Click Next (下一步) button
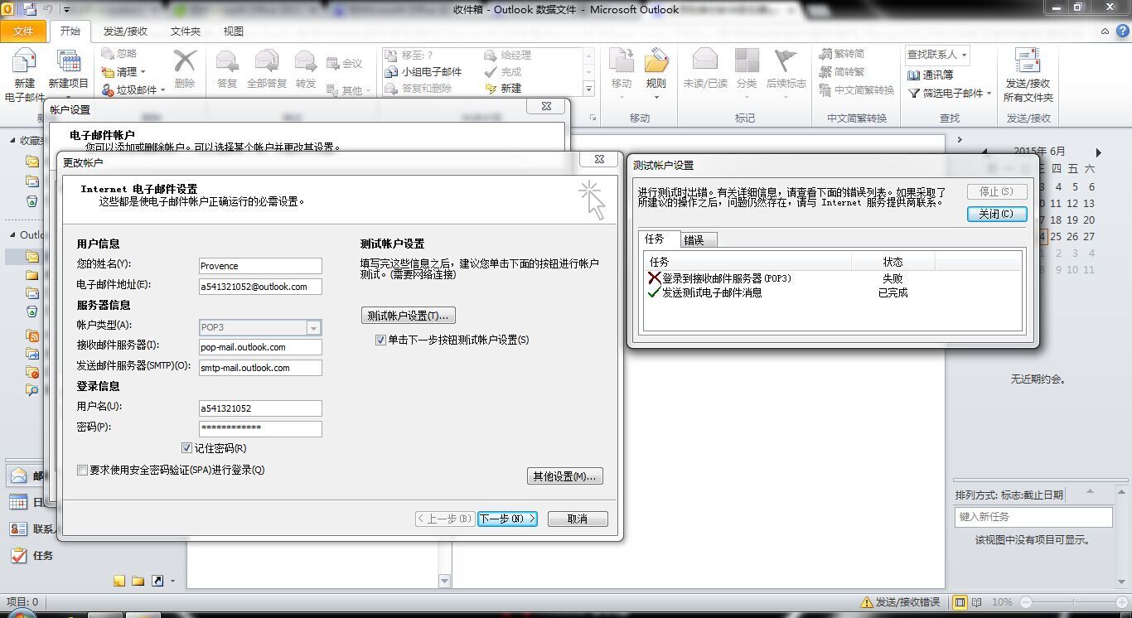Screen dimensions: 1132x618 tap(507, 519)
